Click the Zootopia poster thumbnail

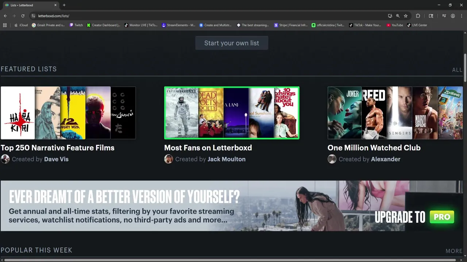tap(450, 113)
